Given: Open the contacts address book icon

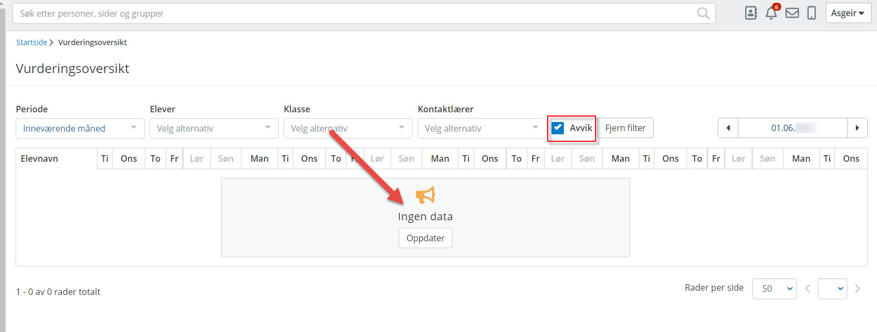Looking at the screenshot, I should tap(751, 13).
